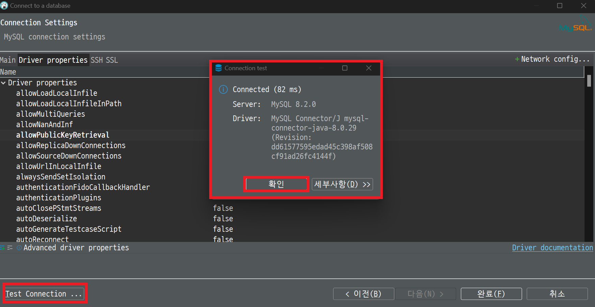Click the green plus Network config icon
Screen dimensions: 595x307
click(x=517, y=59)
